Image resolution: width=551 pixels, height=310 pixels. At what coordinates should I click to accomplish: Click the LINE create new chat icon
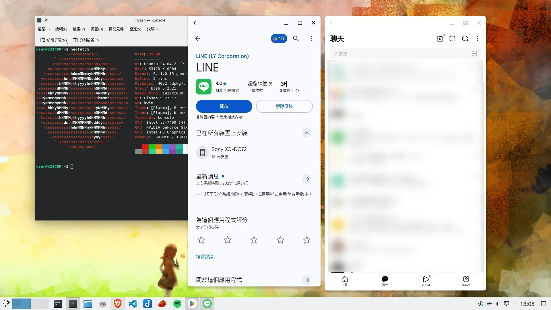pos(465,38)
